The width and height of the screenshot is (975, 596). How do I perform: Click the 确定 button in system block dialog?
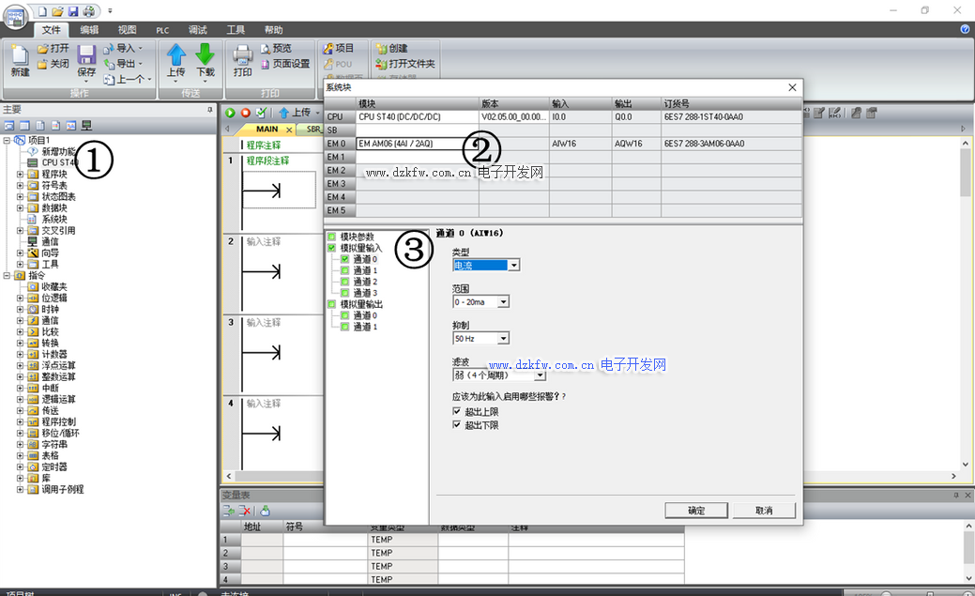tap(696, 511)
